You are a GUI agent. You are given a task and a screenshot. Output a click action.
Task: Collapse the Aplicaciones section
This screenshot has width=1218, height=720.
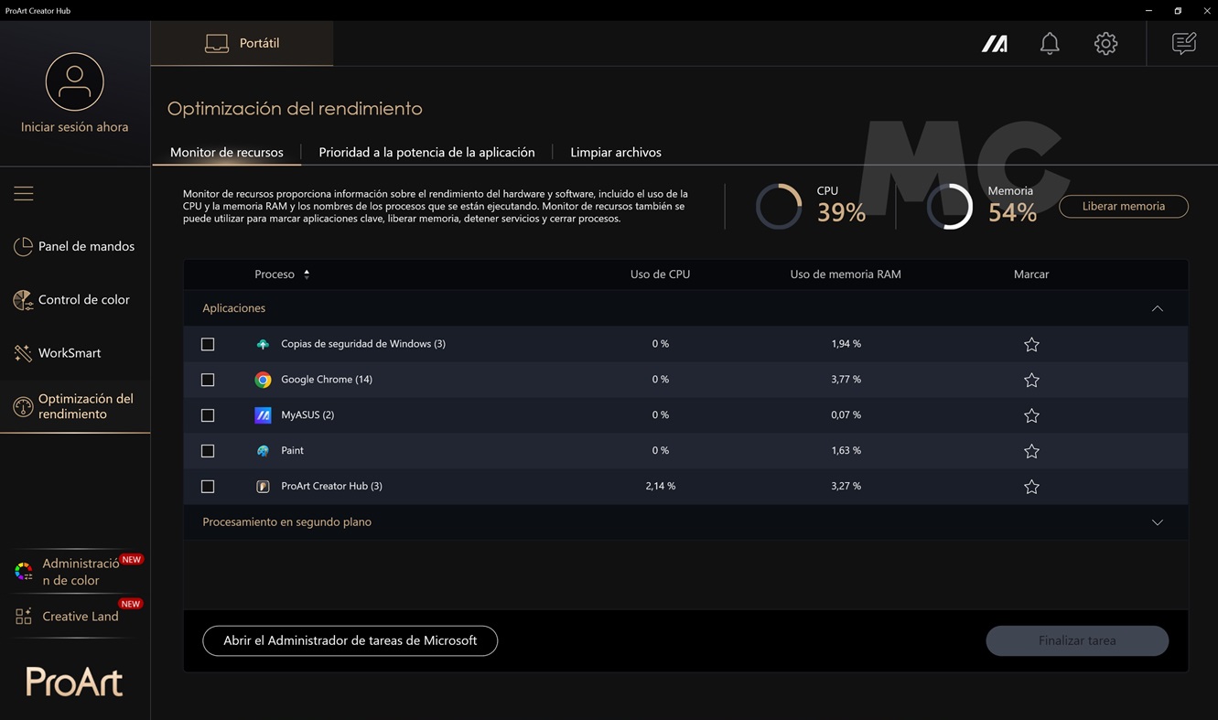point(1157,308)
